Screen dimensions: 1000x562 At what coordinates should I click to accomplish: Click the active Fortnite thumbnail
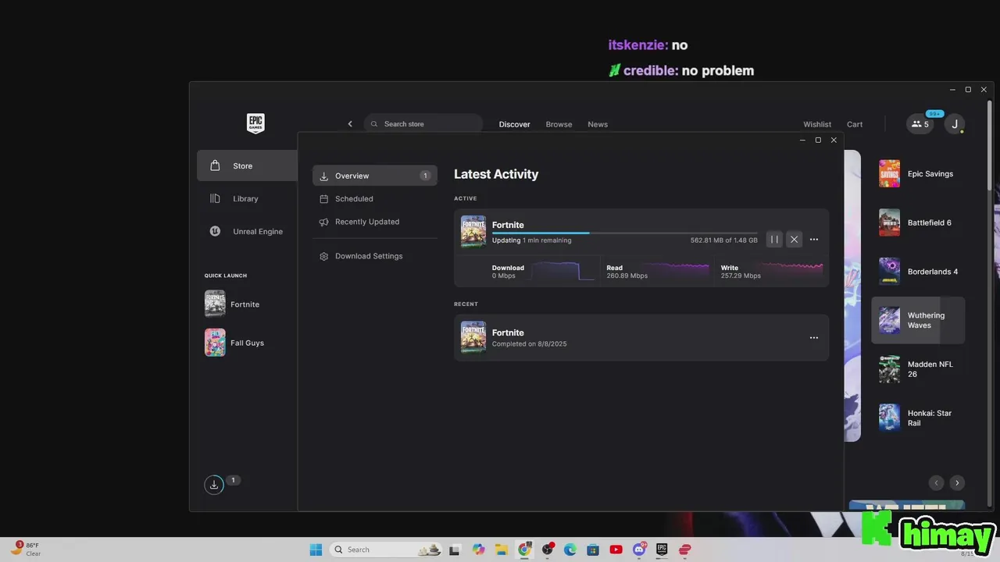pyautogui.click(x=473, y=231)
